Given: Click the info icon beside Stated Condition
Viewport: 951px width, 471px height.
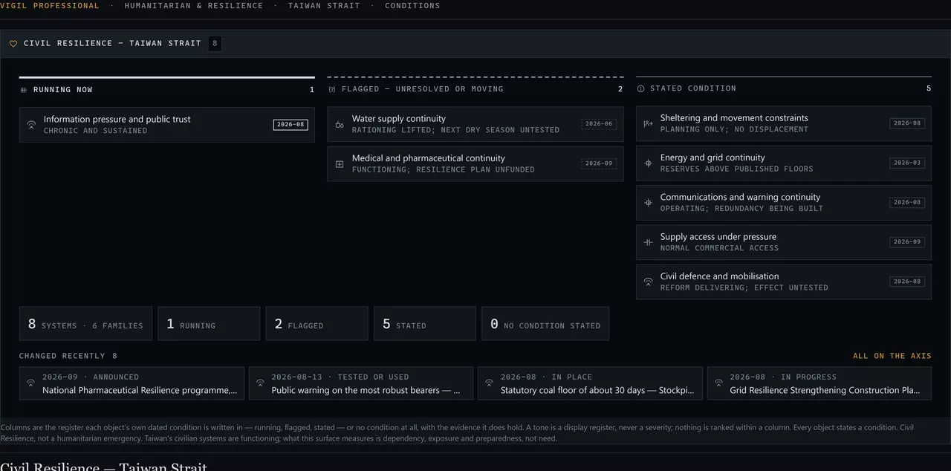Looking at the screenshot, I should coord(640,88).
